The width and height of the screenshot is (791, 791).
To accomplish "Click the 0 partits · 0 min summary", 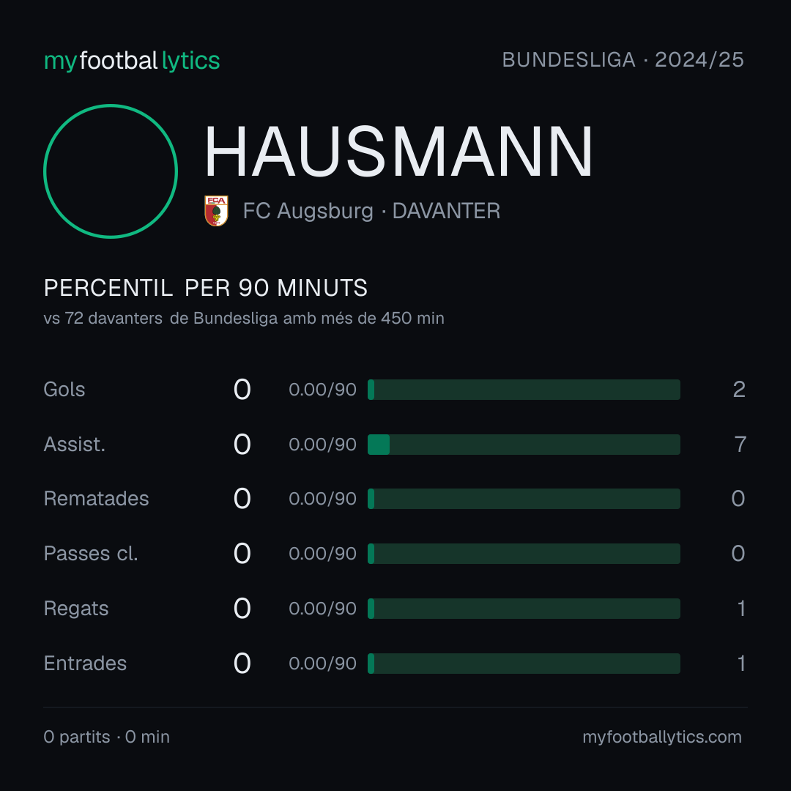I will (x=106, y=737).
